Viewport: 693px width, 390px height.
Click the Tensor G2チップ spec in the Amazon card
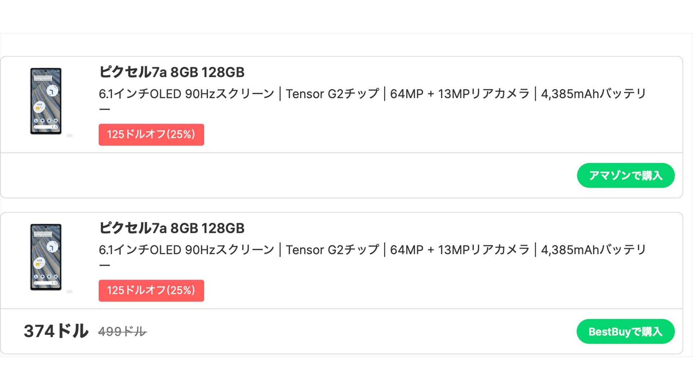click(x=332, y=94)
